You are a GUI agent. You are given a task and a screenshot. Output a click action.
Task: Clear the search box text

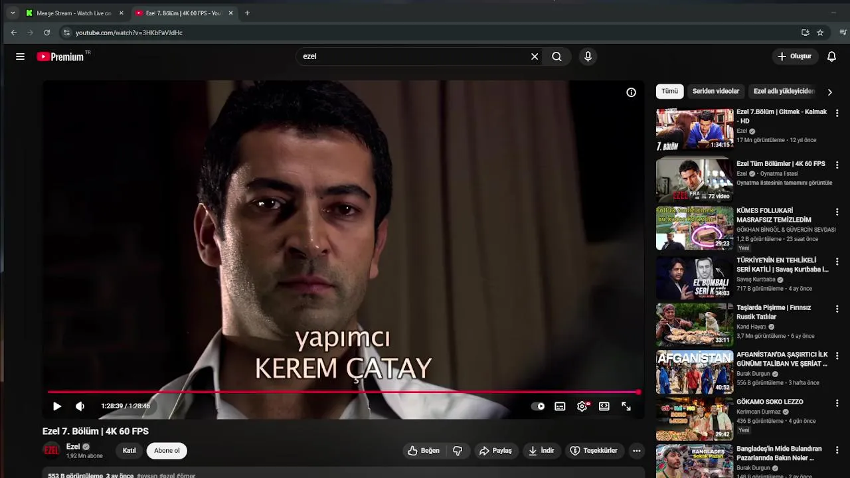[535, 56]
